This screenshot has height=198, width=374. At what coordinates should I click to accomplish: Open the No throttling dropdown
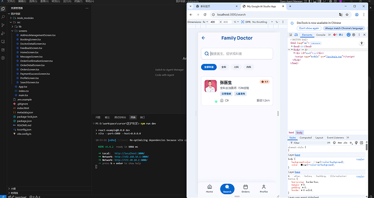point(262,22)
